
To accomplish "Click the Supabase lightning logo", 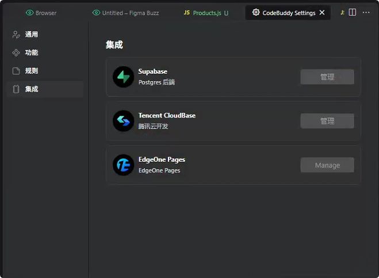I will pyautogui.click(x=123, y=77).
